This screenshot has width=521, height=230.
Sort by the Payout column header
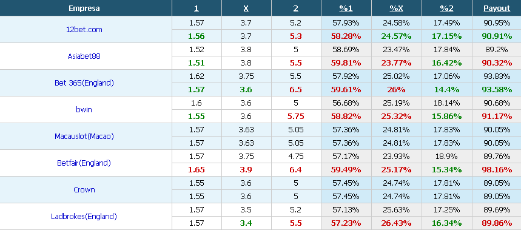(497, 8)
